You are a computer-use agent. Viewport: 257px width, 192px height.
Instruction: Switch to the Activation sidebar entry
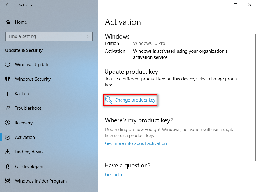tap(25, 137)
